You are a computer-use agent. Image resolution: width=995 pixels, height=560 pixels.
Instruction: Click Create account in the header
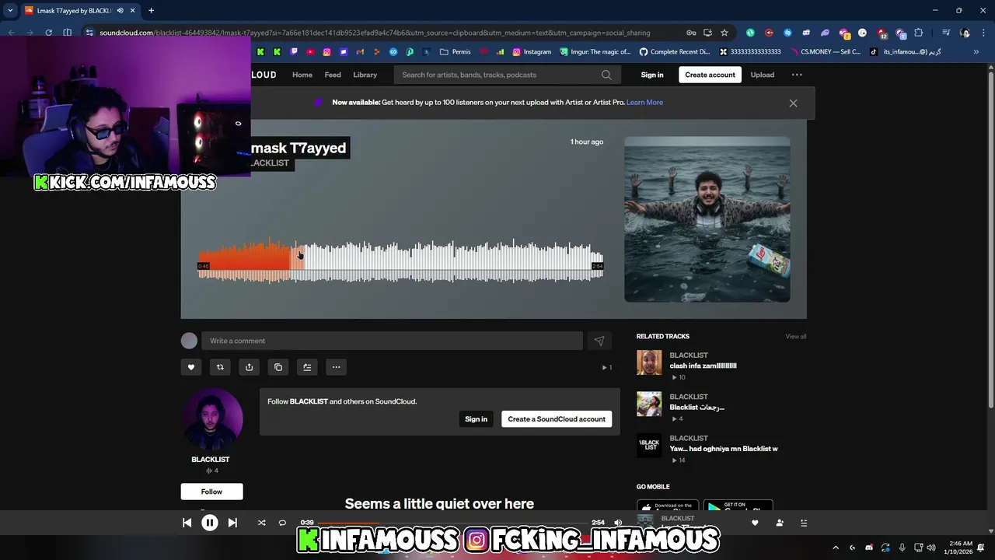click(710, 75)
